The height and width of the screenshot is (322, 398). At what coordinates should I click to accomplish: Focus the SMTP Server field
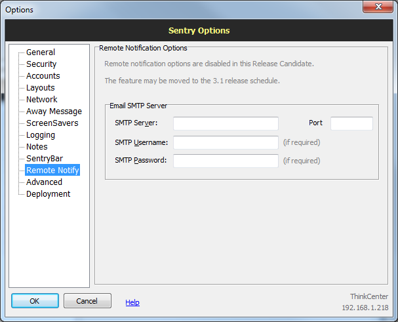[226, 123]
